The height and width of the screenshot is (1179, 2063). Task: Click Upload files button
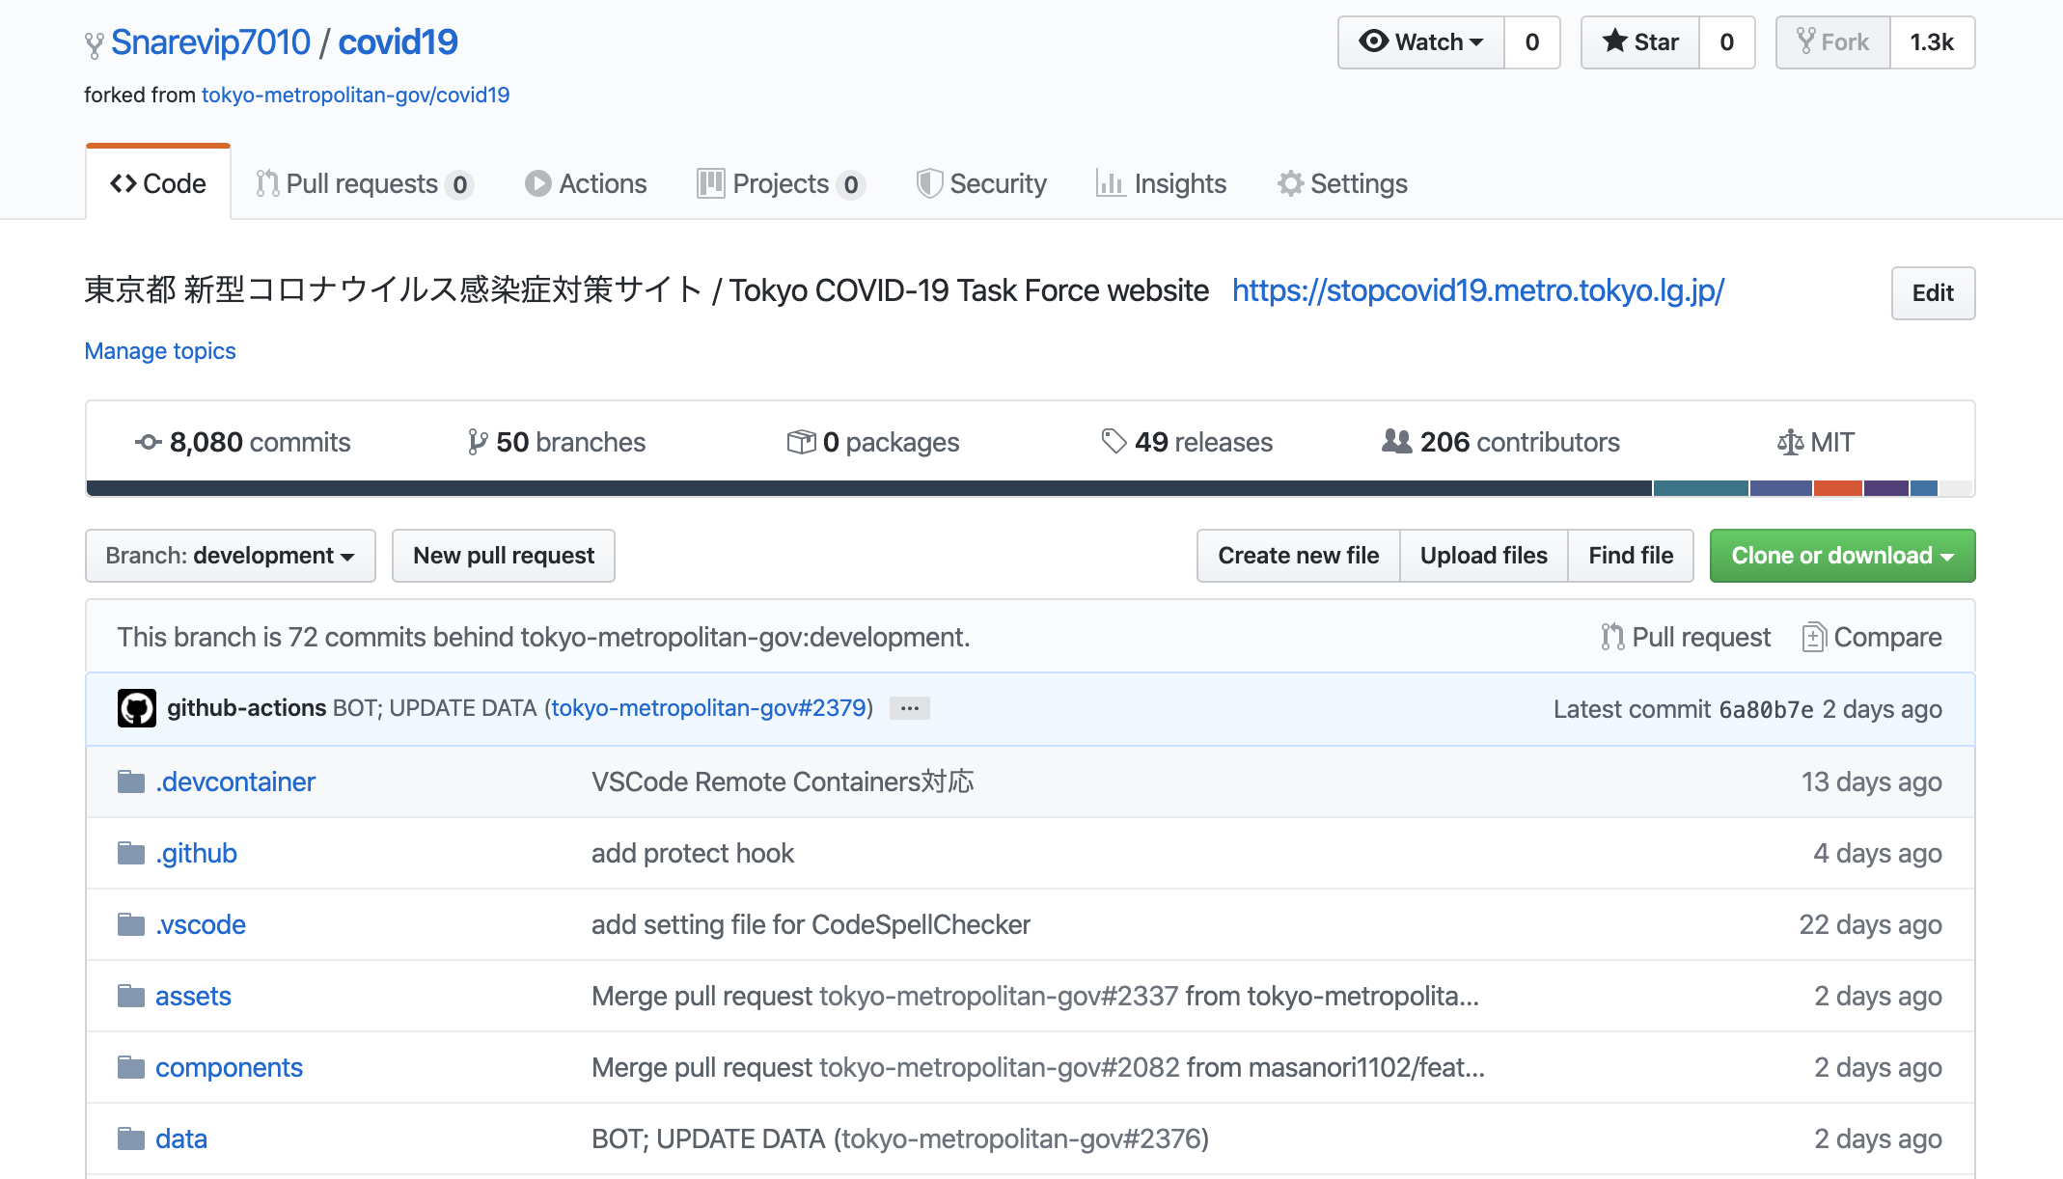(x=1484, y=556)
